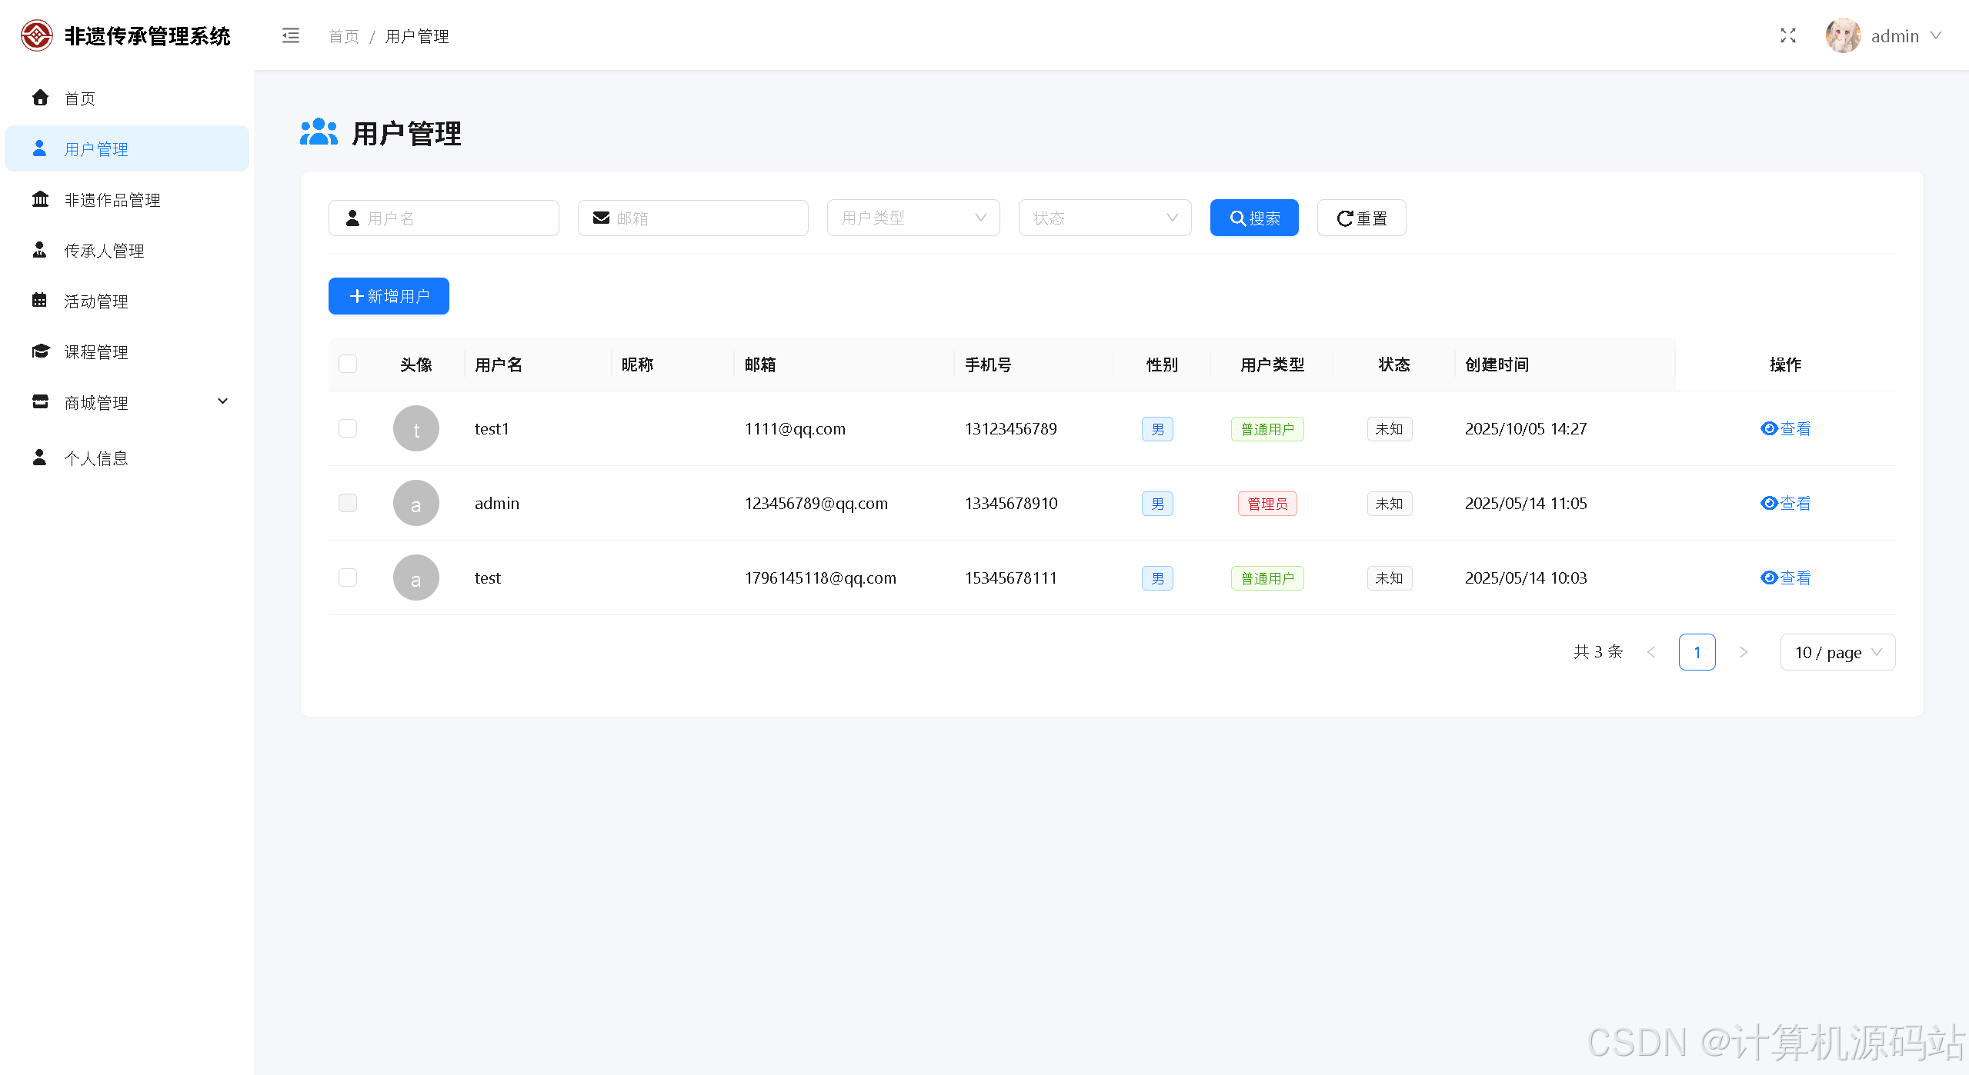Click the 新增用户 button
1969x1075 pixels.
(389, 296)
